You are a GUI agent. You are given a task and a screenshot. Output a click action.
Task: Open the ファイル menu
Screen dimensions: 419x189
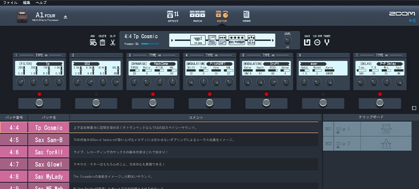(10, 2)
